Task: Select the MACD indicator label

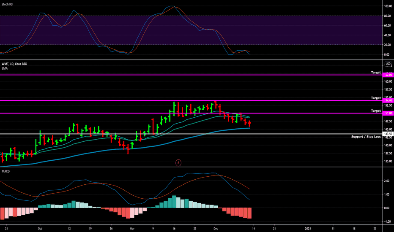Action: click(5, 171)
